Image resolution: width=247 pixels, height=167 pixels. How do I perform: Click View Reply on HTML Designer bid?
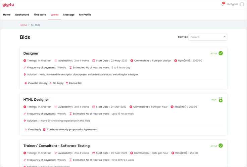[x=34, y=129]
